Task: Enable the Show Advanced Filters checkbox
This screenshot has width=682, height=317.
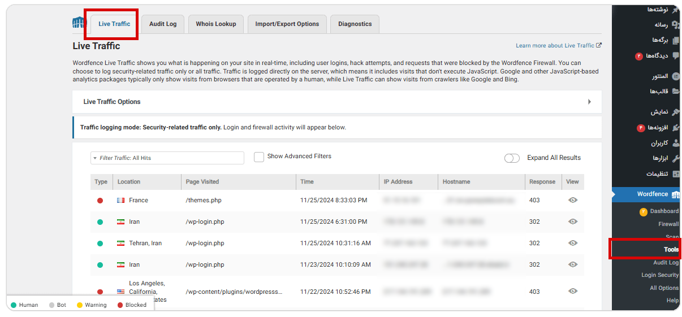Action: point(259,157)
